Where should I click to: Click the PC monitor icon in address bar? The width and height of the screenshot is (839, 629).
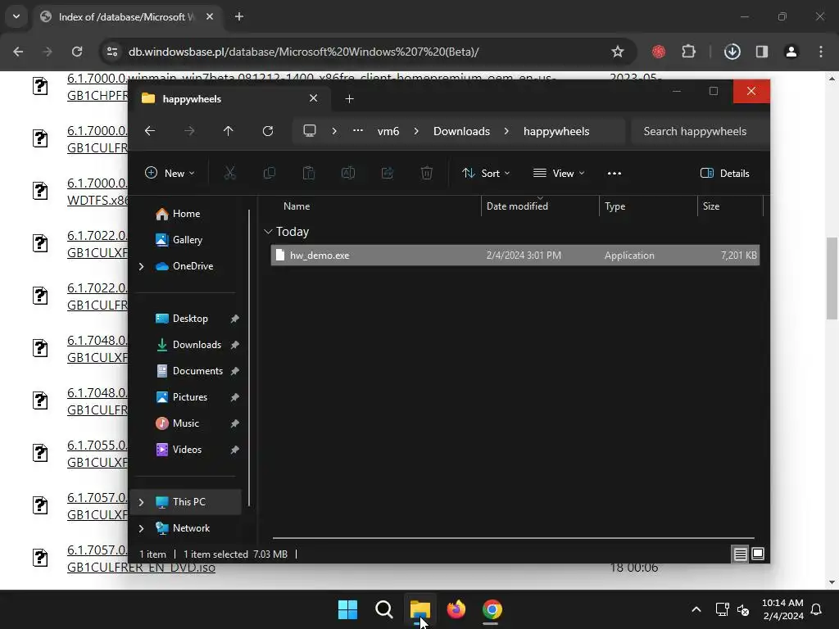309,130
